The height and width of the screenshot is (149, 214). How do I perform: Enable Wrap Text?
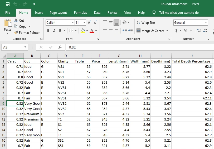(x=146, y=22)
